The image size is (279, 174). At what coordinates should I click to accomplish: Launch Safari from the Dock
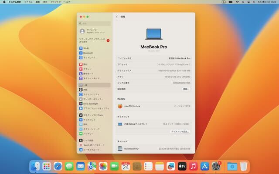(x=58, y=166)
